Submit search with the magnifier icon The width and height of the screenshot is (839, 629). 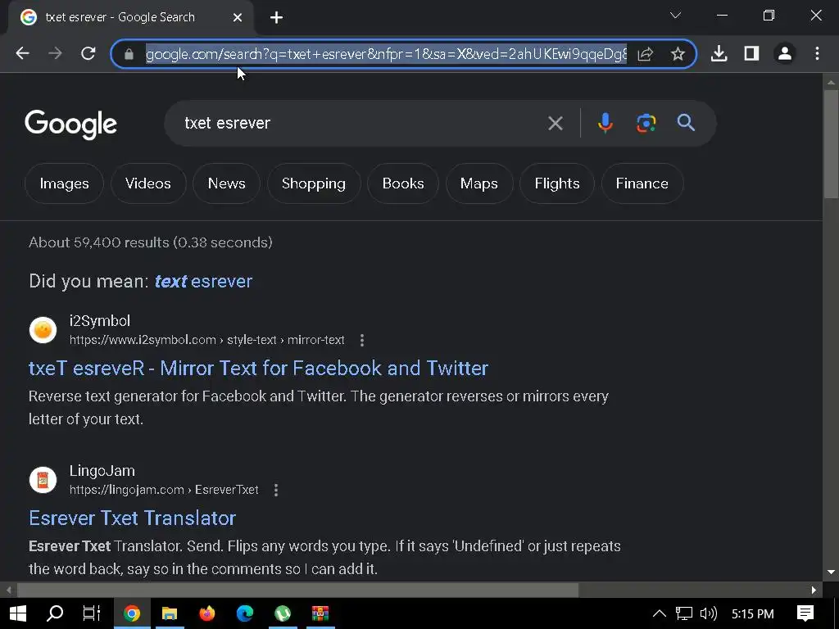686,123
